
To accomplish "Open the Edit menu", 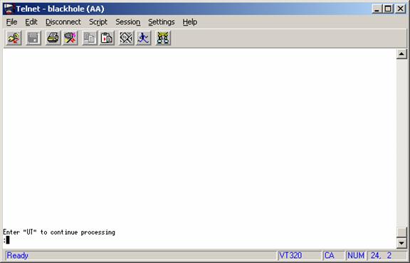I will (31, 22).
